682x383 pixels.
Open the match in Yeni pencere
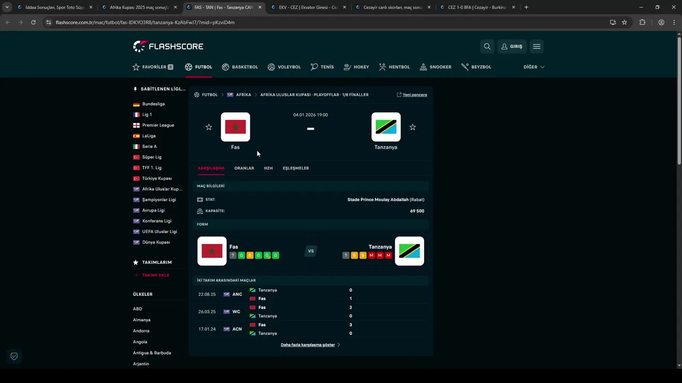point(412,95)
